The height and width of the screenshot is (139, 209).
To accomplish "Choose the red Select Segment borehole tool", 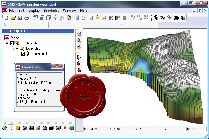I will (x=79, y=64).
